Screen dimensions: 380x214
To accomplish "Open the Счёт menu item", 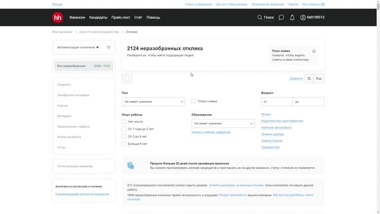I will pyautogui.click(x=138, y=17).
